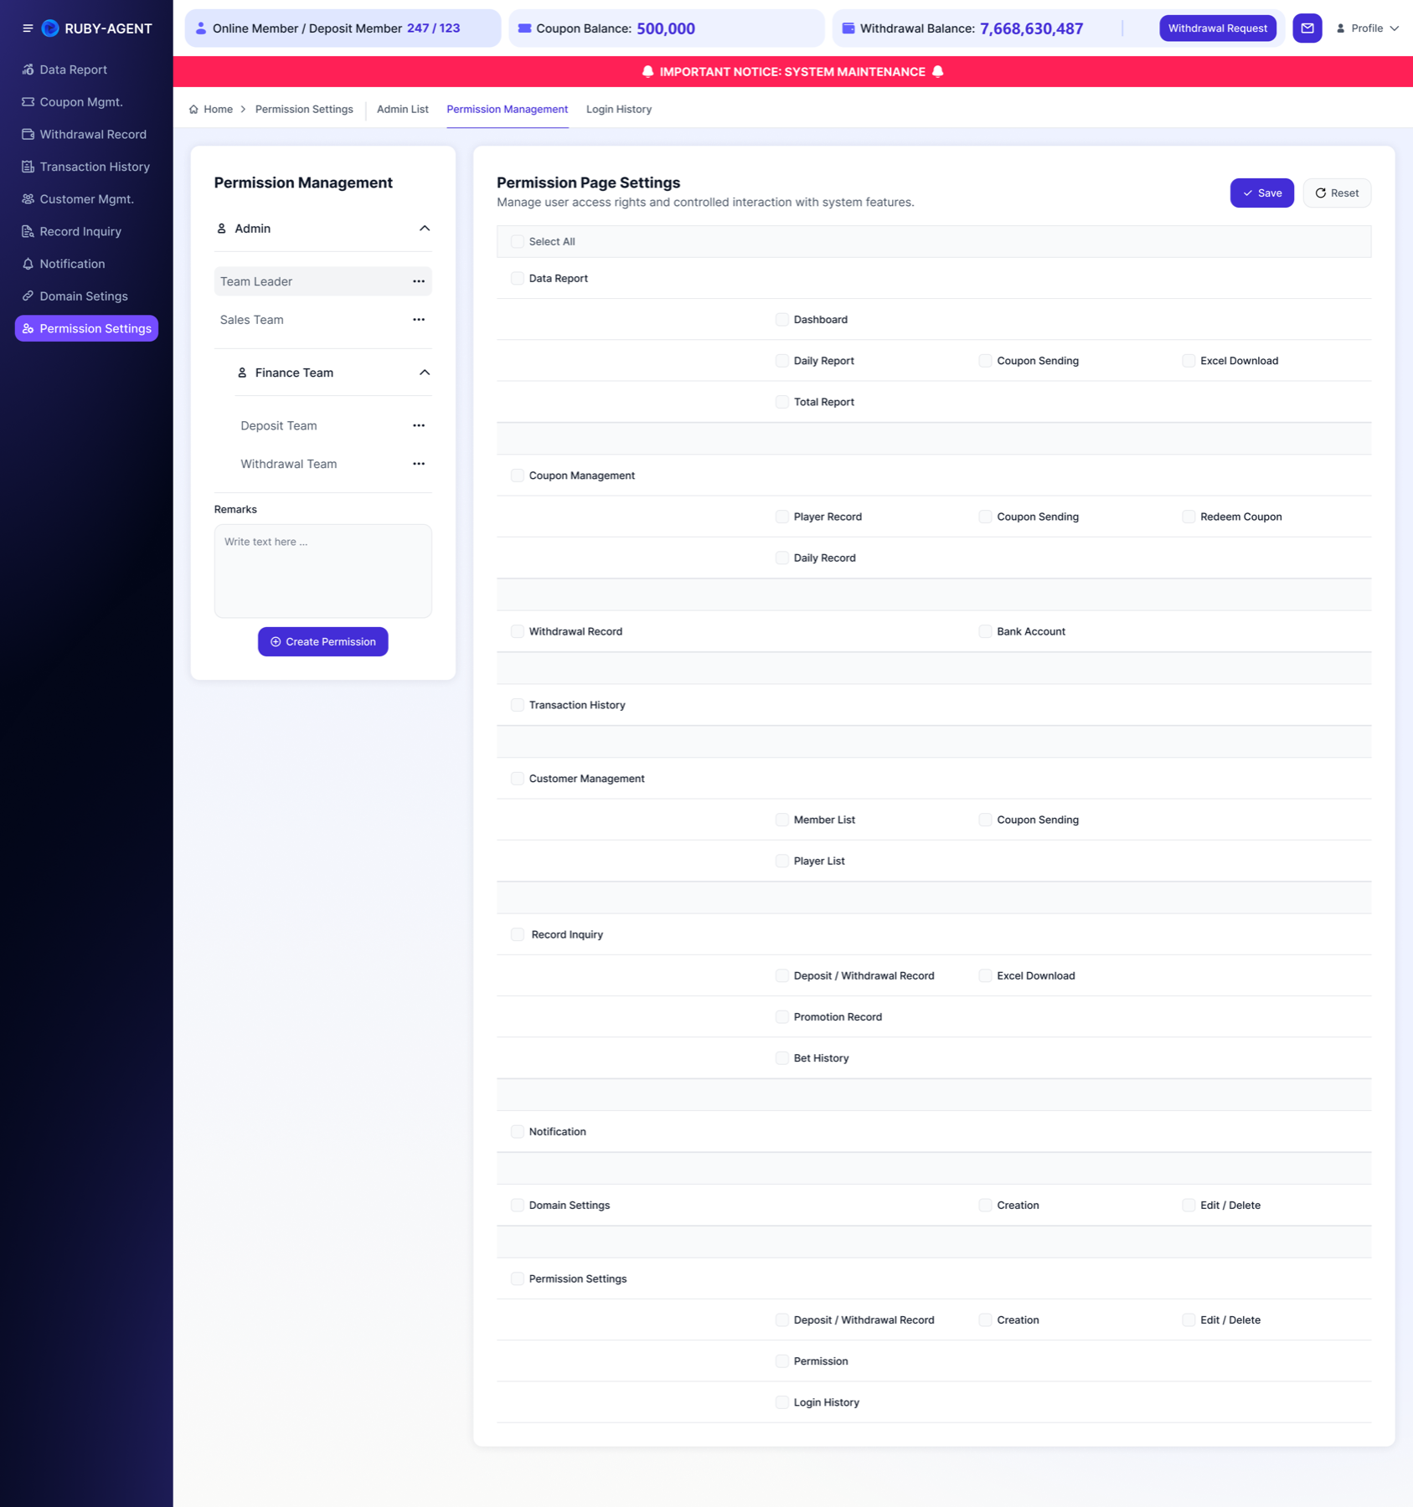1413x1507 pixels.
Task: Click the Create Permission button
Action: 323,642
